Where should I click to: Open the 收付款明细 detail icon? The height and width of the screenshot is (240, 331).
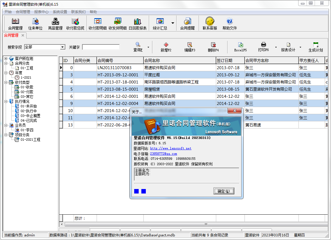pos(98,24)
